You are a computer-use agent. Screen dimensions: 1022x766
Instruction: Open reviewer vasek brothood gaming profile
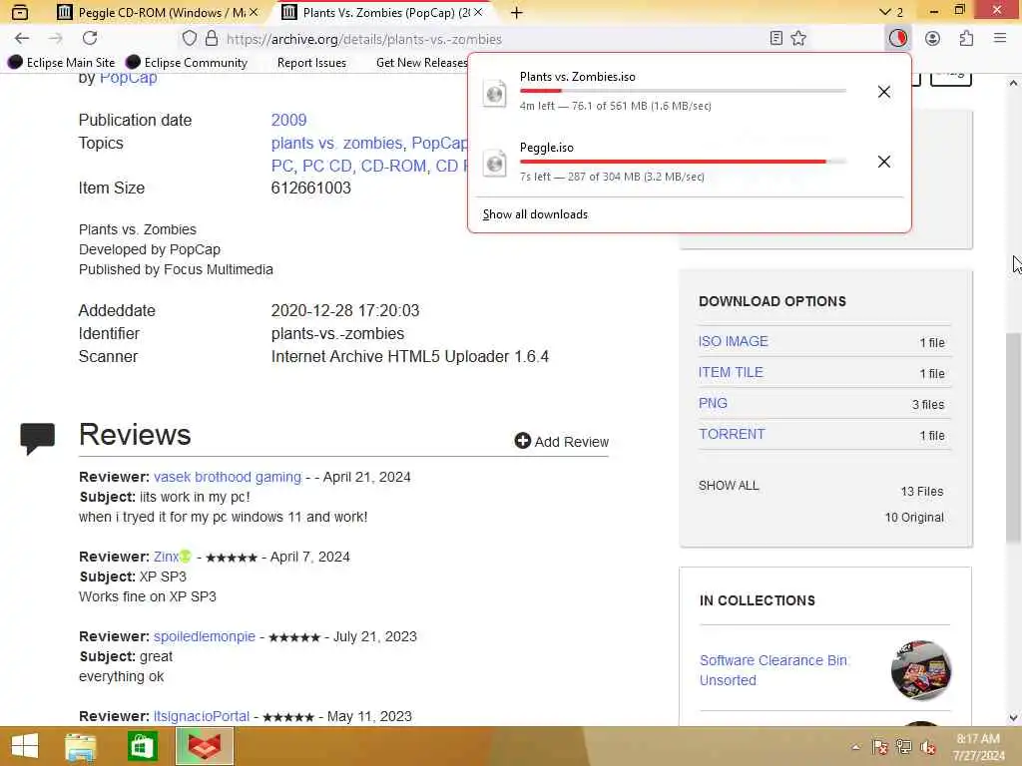click(228, 477)
